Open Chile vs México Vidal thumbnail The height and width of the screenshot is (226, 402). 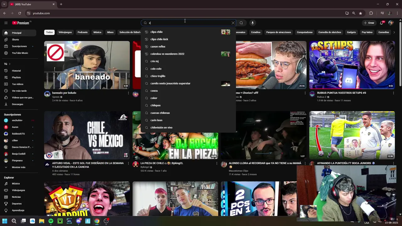[87, 135]
